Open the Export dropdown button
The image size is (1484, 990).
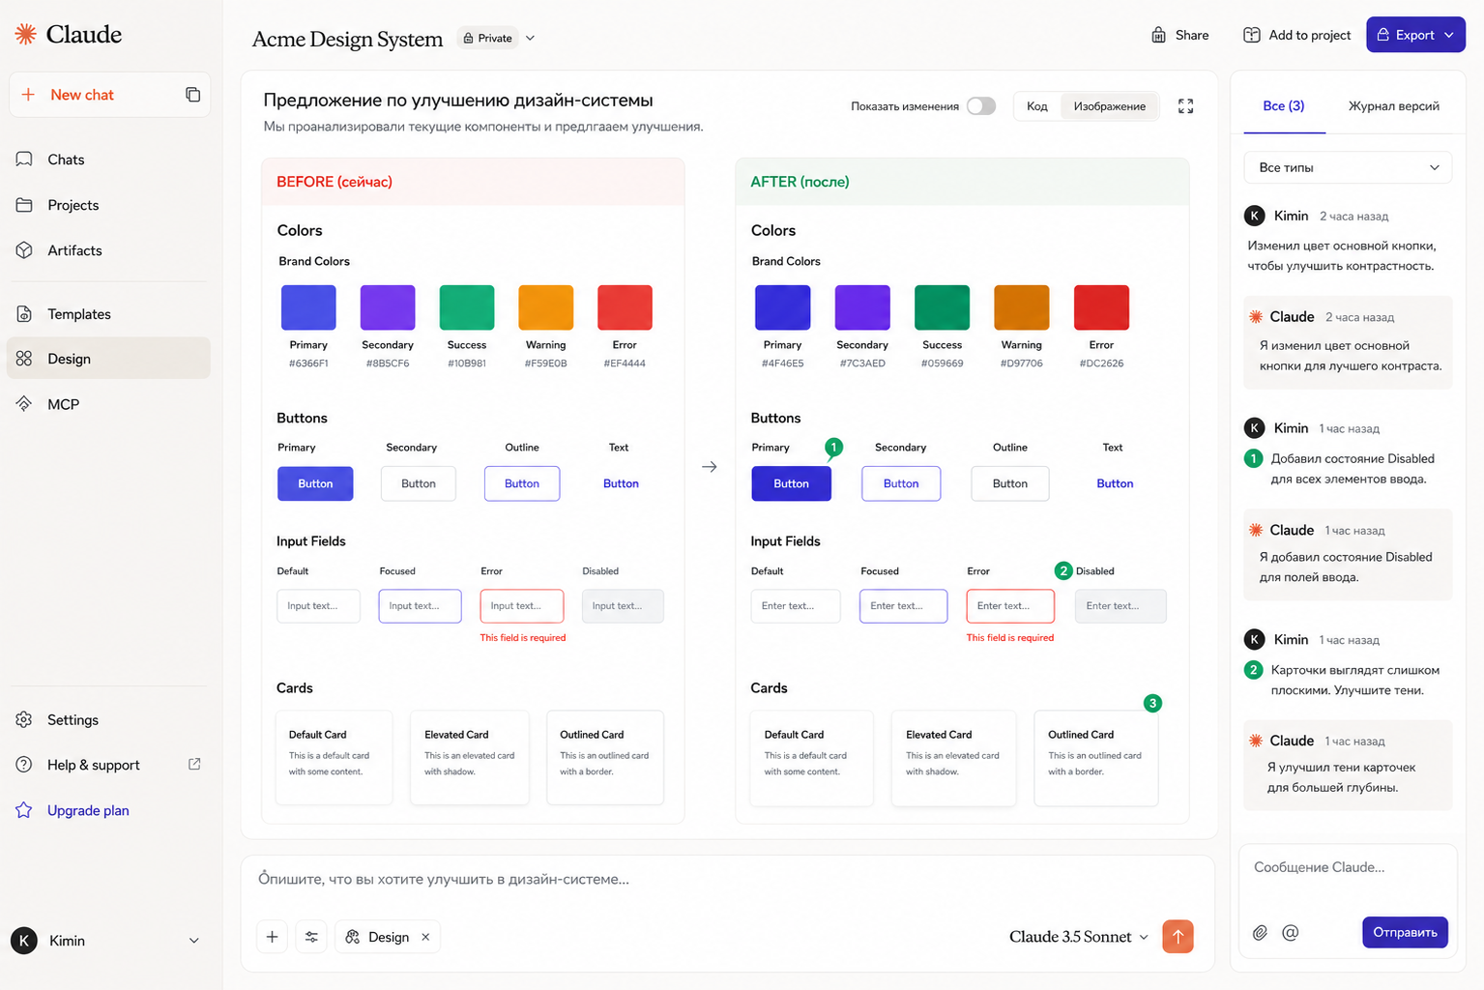tap(1415, 35)
